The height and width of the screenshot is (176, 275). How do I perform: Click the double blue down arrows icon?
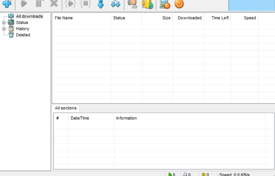[x=115, y=4]
